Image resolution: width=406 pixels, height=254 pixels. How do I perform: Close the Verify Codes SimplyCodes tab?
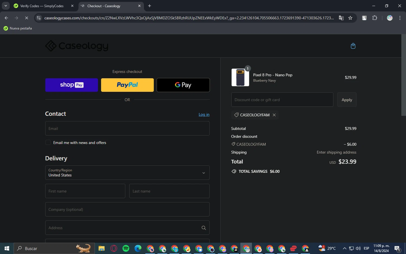tap(72, 6)
